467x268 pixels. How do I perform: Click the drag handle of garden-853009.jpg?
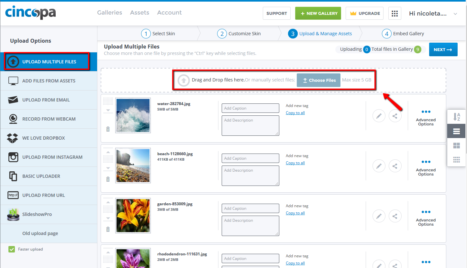coord(108,209)
